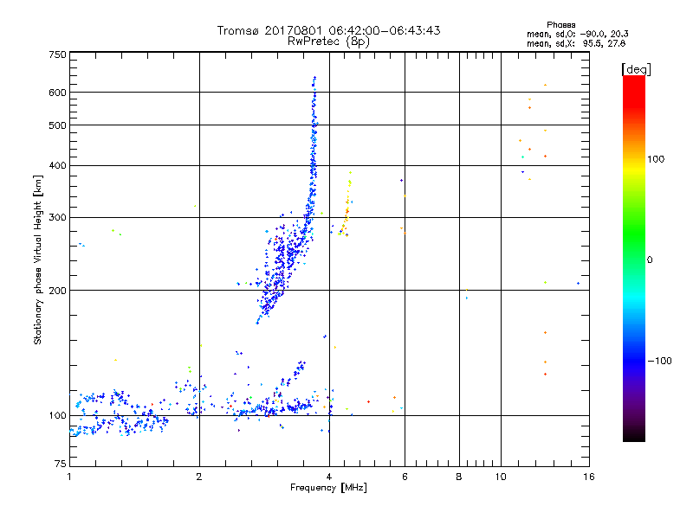Viewport: 693px width, 519px height.
Task: Click x-axis tick label "4"
Action: pos(329,477)
